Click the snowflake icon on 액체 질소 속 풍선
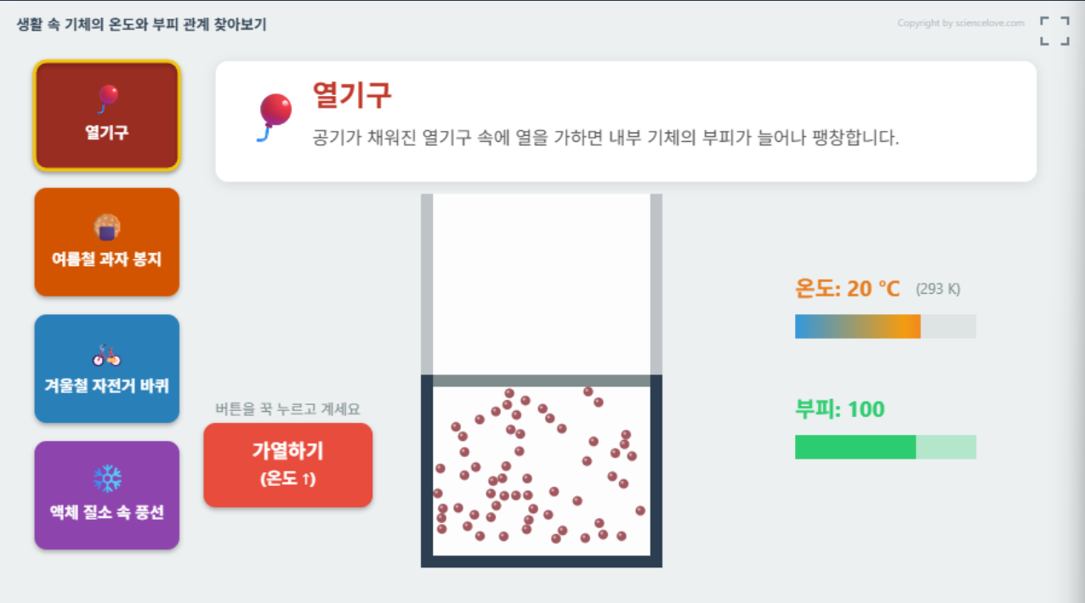Screen dimensions: 1085x603 107,479
